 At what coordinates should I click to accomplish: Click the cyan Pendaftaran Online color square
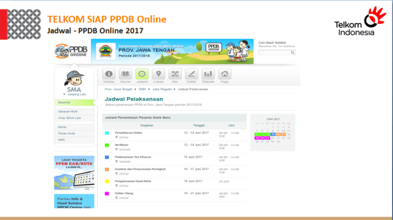click(107, 133)
